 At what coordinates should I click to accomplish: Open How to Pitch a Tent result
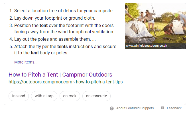pos(60,75)
